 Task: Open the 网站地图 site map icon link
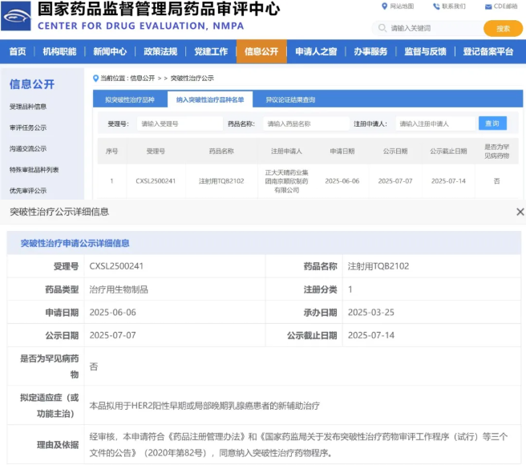click(x=385, y=6)
